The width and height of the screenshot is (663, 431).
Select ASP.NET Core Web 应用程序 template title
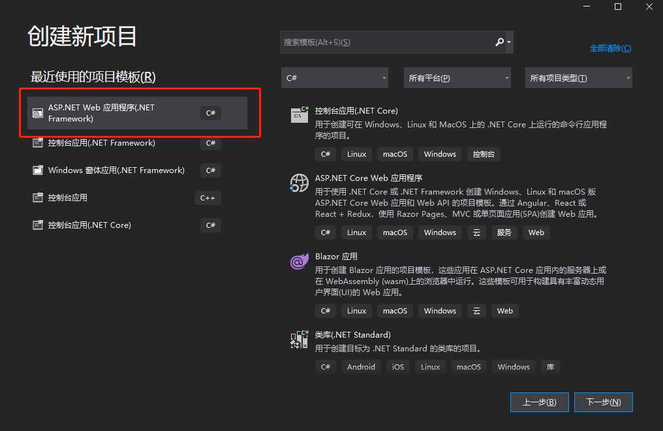tap(368, 178)
